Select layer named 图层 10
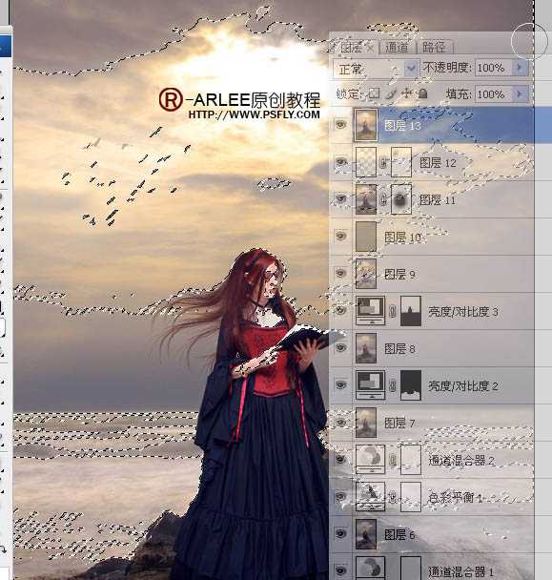The image size is (552, 580). pyautogui.click(x=402, y=238)
